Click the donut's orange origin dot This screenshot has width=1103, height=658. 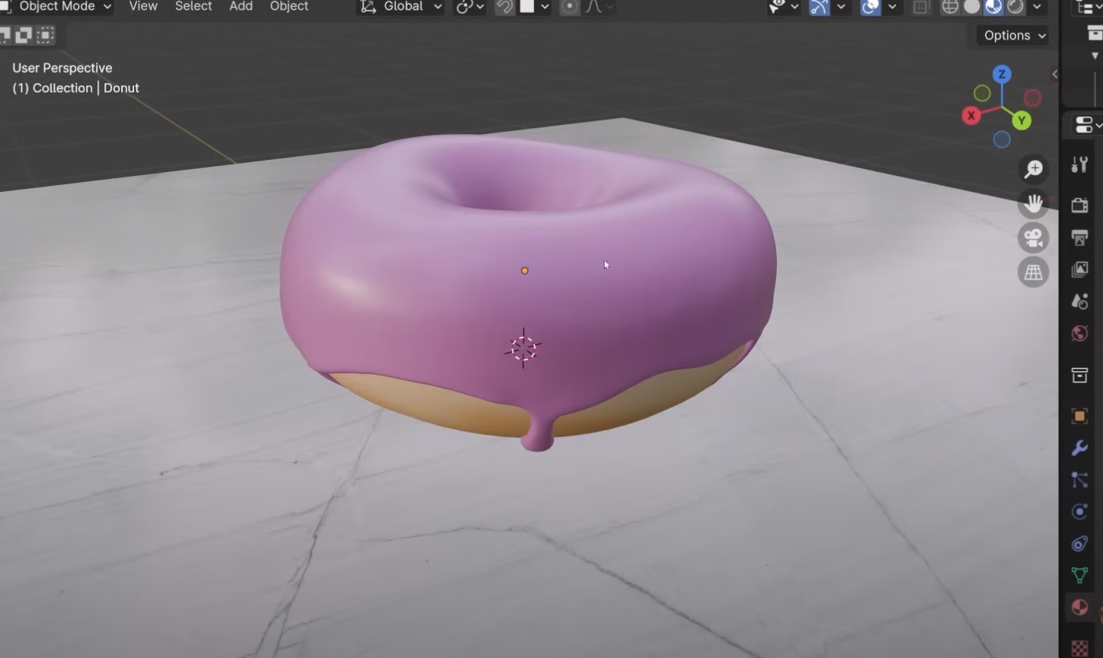524,270
